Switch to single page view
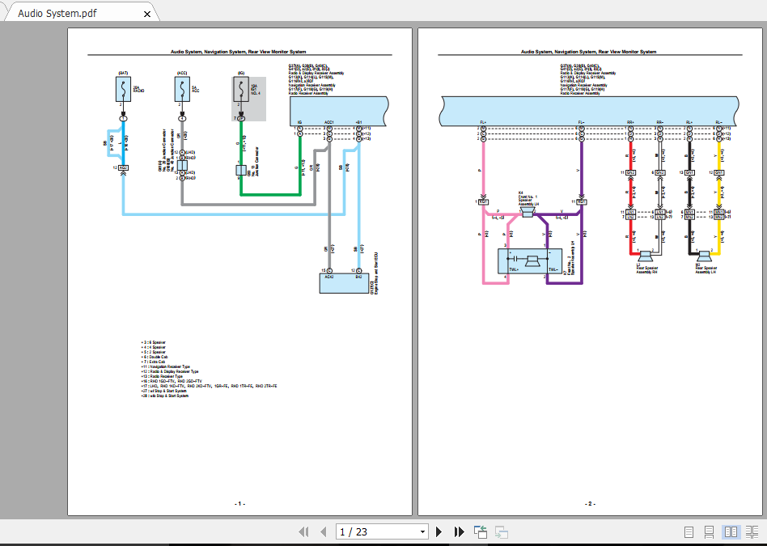This screenshot has width=767, height=546. 689,531
